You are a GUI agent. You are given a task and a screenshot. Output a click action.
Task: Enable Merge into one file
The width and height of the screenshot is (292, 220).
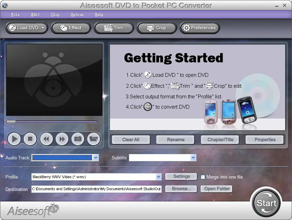point(203,177)
